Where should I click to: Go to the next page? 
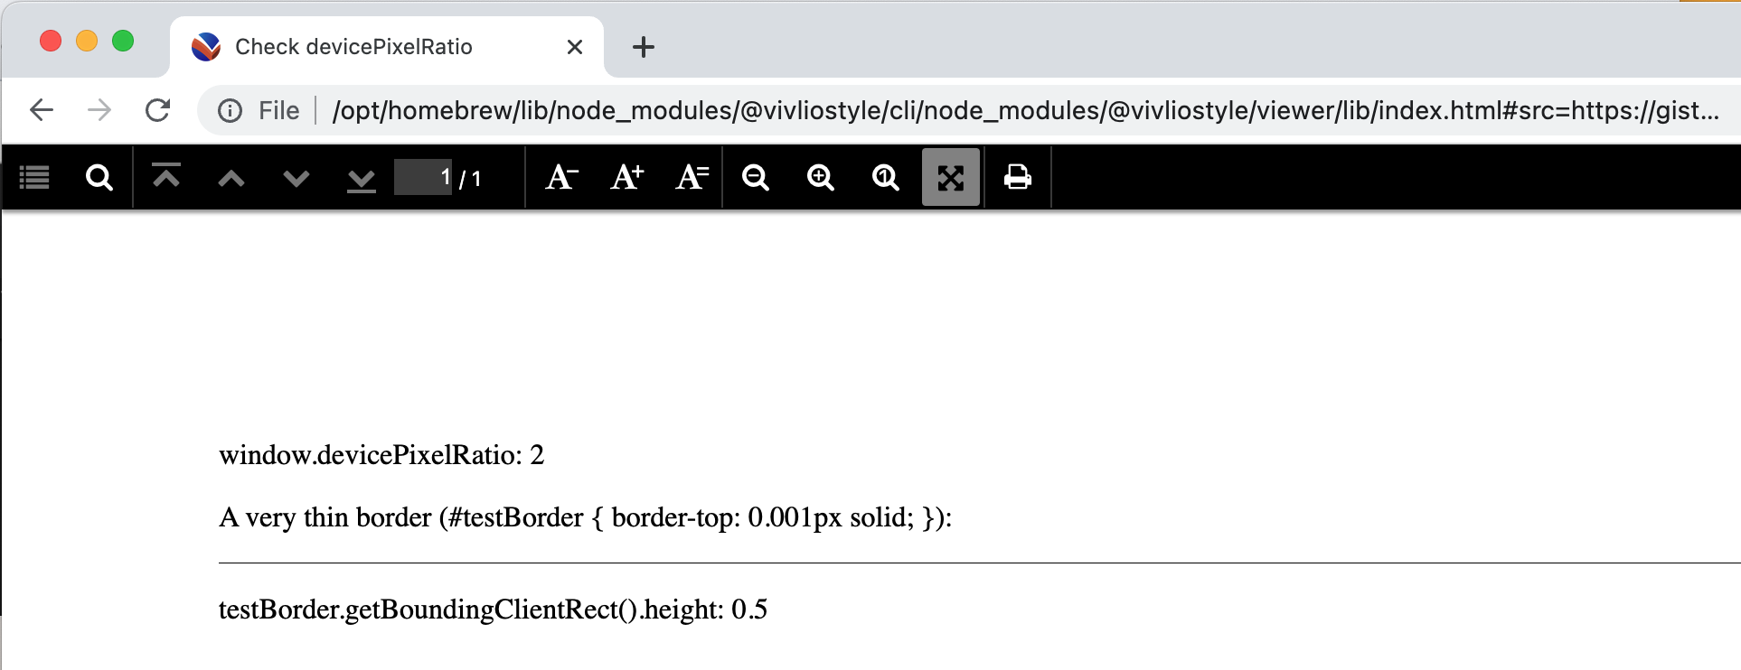click(296, 177)
